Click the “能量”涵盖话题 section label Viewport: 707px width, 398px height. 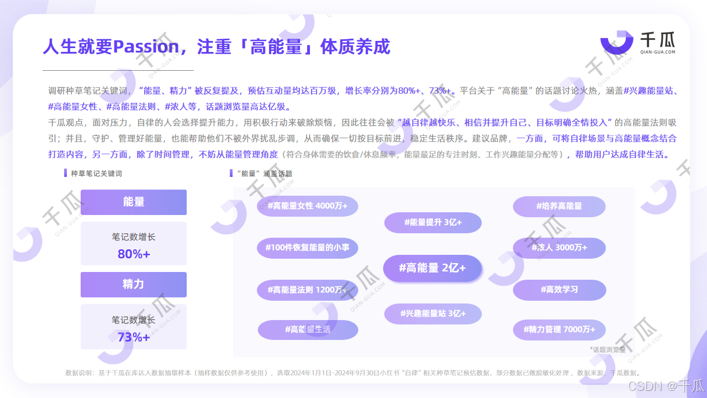tap(263, 174)
